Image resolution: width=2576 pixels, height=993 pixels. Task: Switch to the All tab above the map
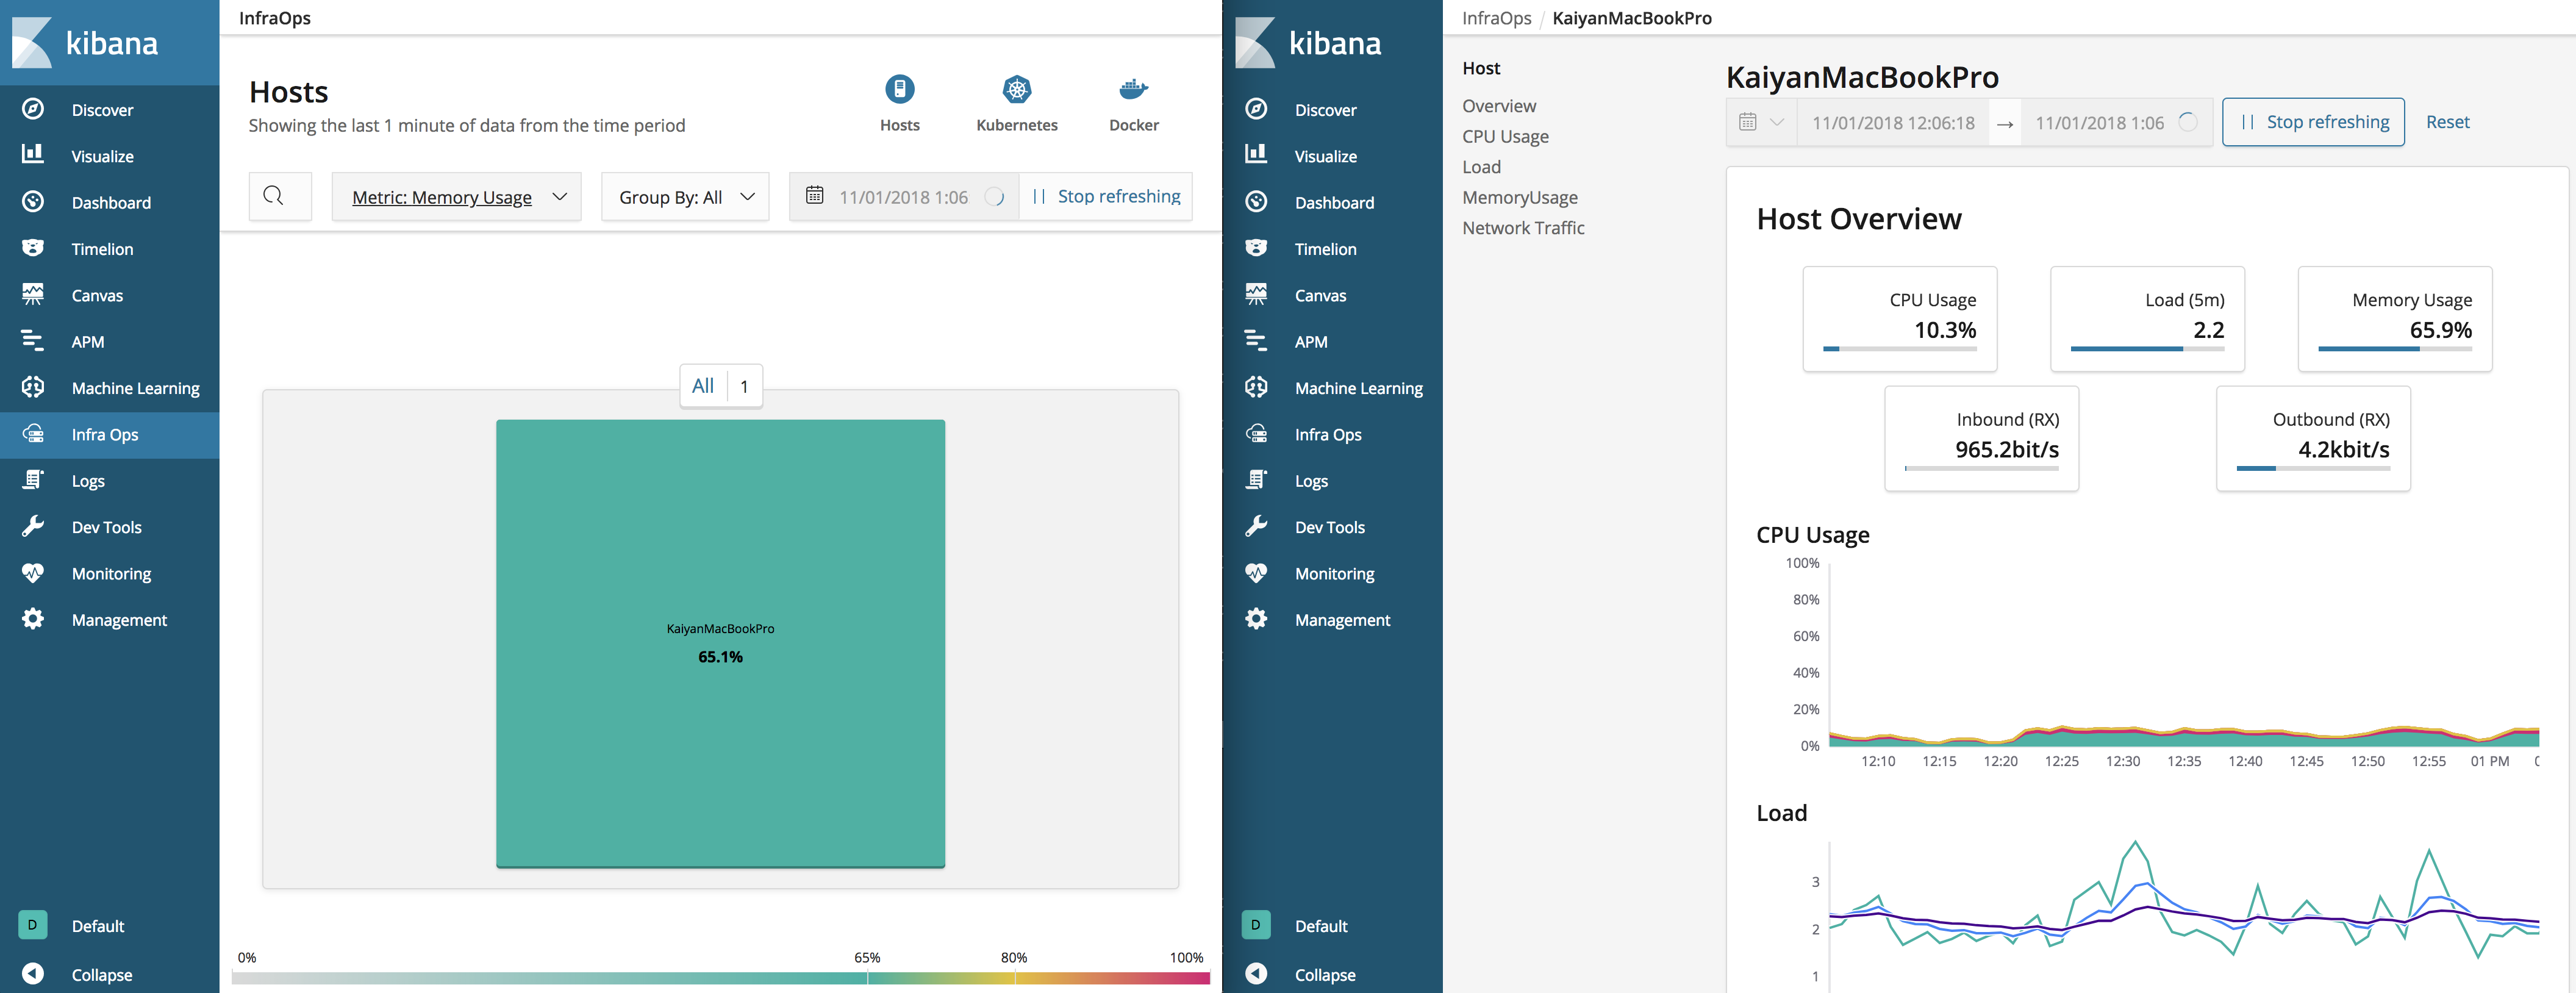702,385
